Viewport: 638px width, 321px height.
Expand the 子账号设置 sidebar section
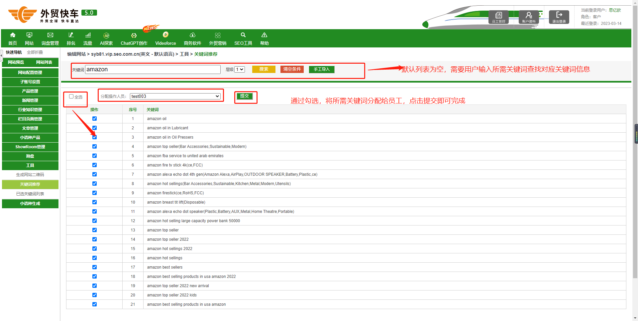(x=30, y=82)
